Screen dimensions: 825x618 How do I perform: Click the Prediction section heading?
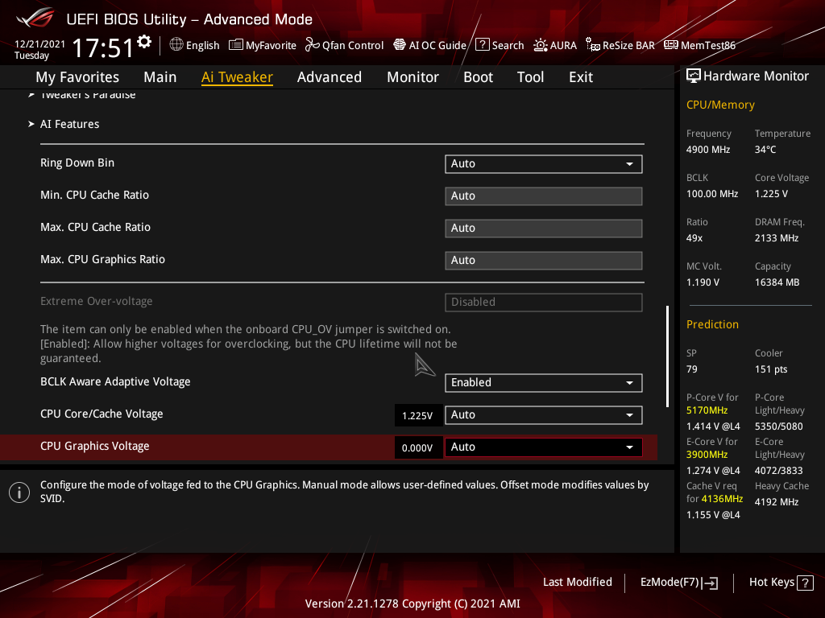712,324
